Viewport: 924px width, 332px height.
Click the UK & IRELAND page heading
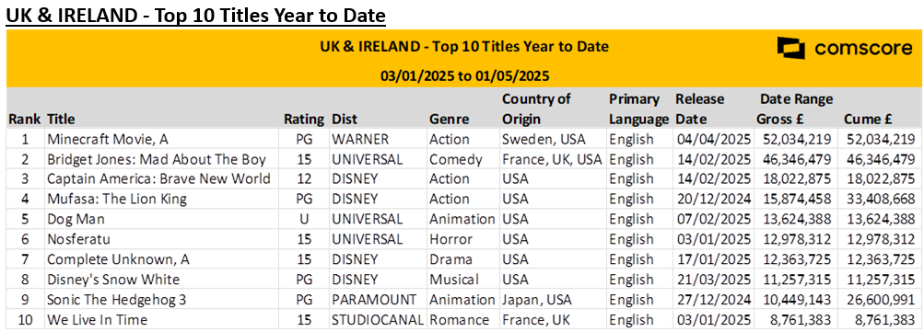point(195,16)
